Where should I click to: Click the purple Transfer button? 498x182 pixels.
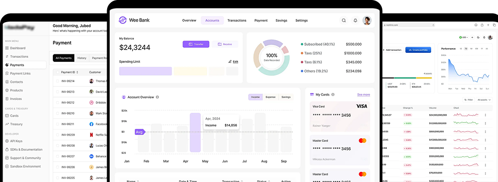(196, 44)
